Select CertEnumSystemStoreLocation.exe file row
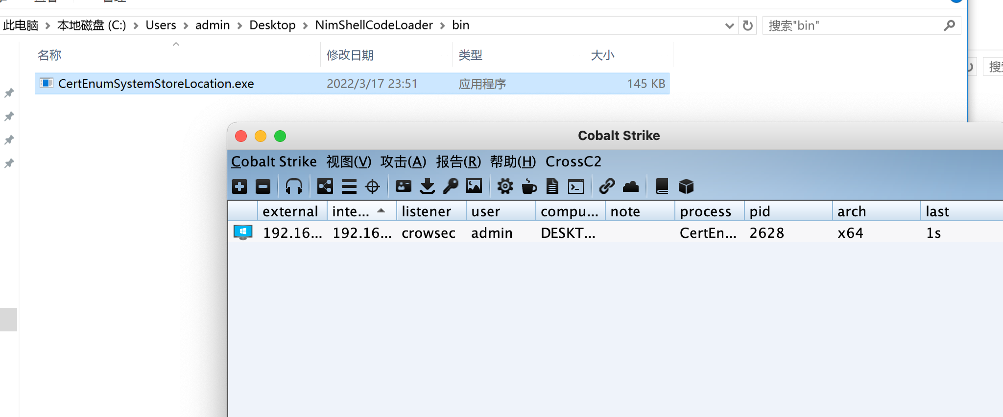 352,84
